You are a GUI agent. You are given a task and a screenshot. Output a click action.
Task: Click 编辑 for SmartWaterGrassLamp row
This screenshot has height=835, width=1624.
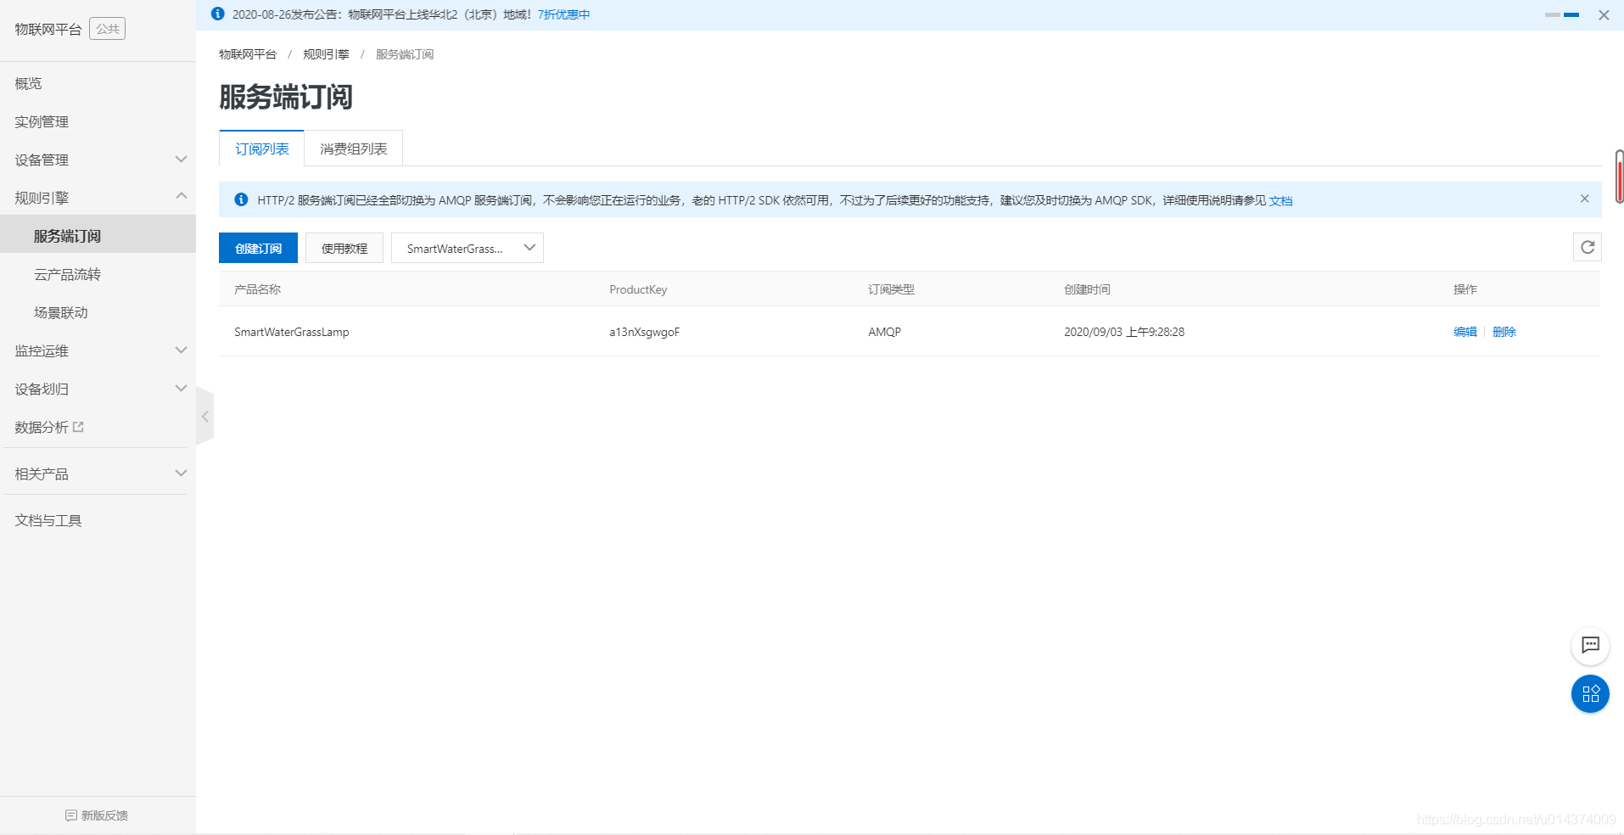coord(1464,332)
